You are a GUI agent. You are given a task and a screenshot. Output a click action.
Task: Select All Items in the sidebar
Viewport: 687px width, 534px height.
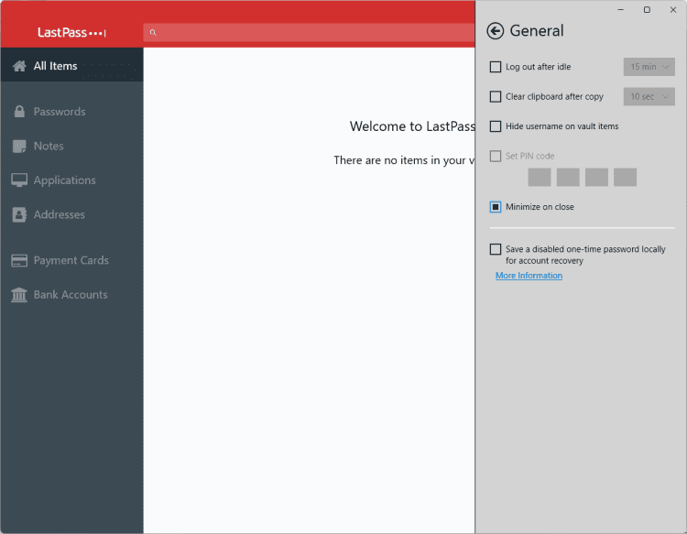(71, 65)
